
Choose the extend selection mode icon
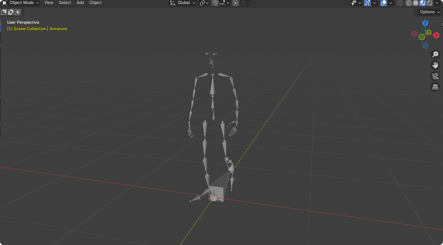[x=11, y=12]
